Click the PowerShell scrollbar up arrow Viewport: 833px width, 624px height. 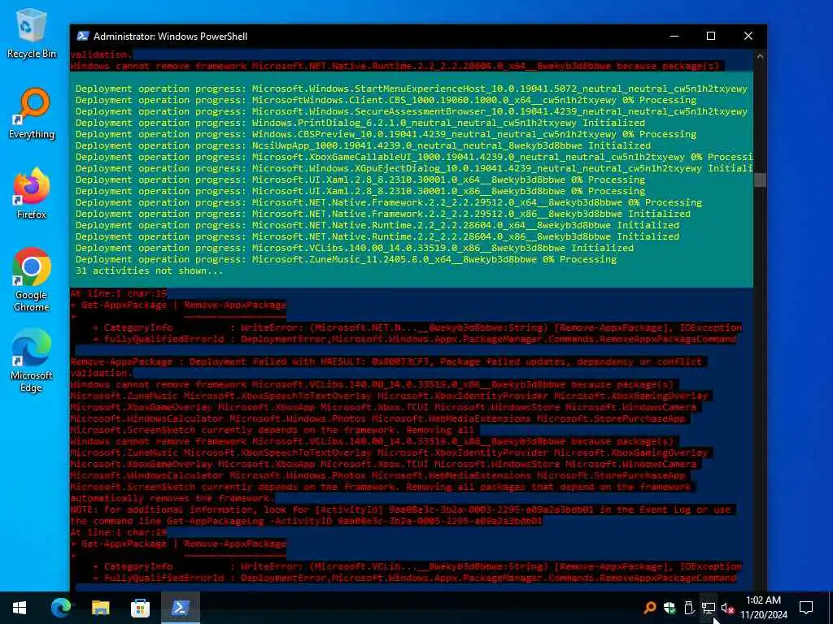760,56
